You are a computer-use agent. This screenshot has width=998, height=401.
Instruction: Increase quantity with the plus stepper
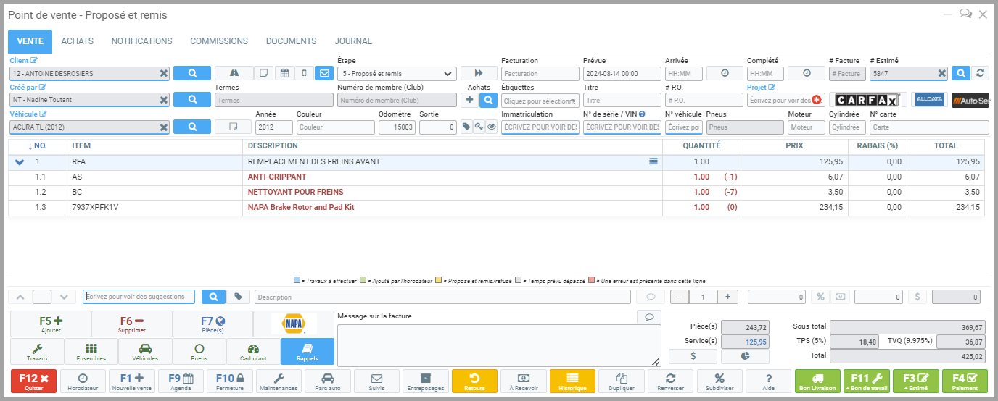[x=727, y=297]
